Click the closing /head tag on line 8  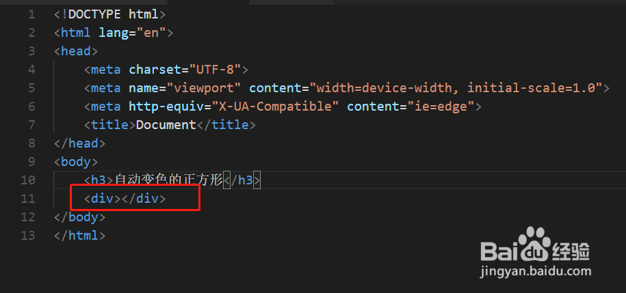point(79,143)
